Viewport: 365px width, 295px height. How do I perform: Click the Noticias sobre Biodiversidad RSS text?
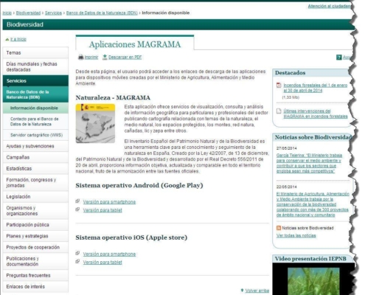307,228
